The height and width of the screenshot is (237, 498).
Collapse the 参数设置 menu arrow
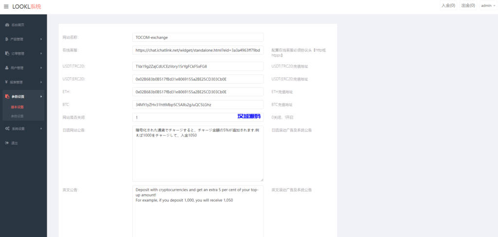click(x=41, y=97)
